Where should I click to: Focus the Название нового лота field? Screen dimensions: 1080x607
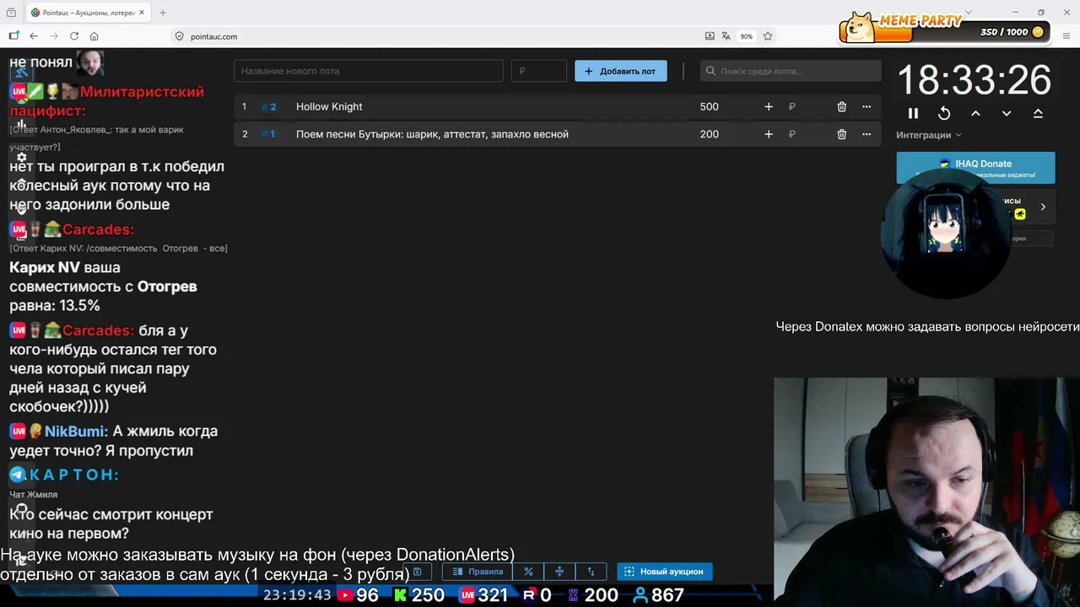[x=369, y=71]
